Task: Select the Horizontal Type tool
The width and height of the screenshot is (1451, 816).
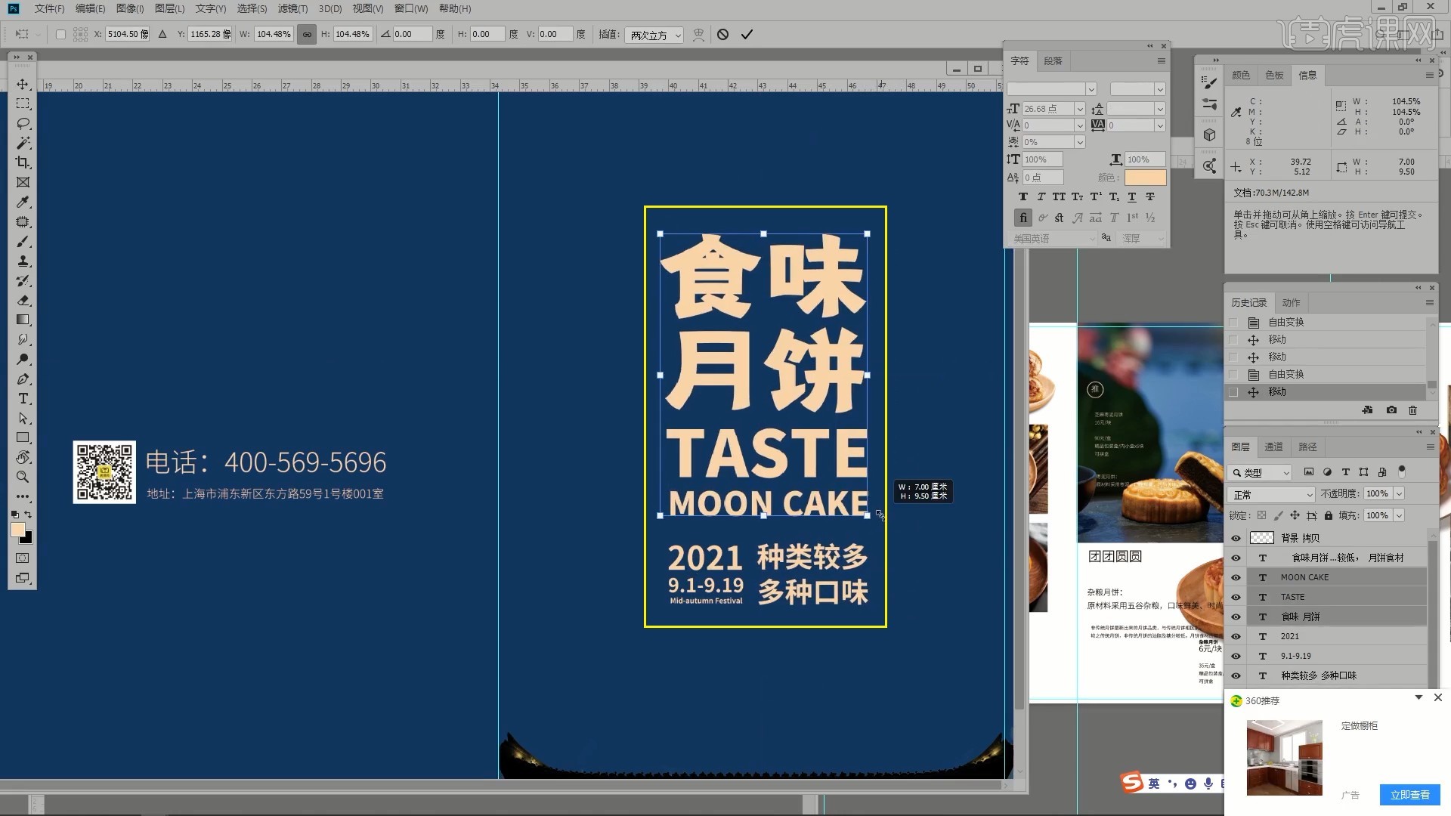Action: click(x=23, y=398)
